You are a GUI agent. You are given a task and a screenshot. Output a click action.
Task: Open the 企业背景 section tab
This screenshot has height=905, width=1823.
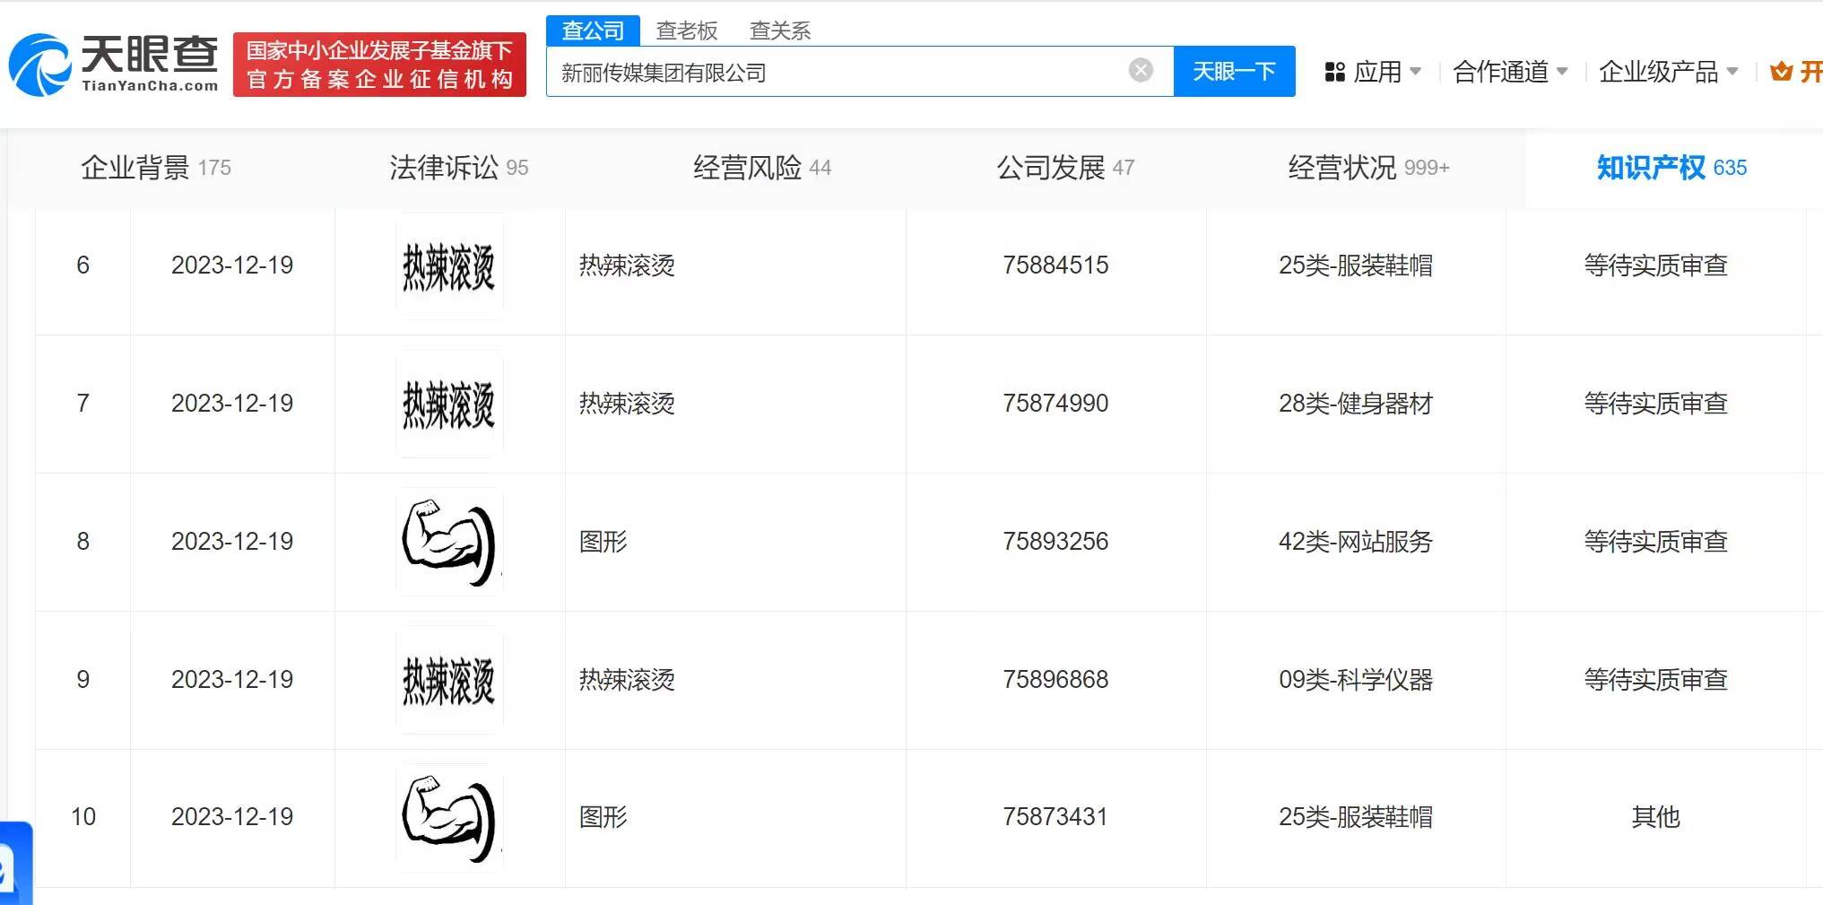pos(155,168)
